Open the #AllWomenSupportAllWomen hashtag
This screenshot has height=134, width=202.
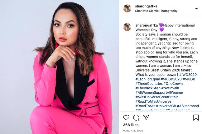coord(159,93)
